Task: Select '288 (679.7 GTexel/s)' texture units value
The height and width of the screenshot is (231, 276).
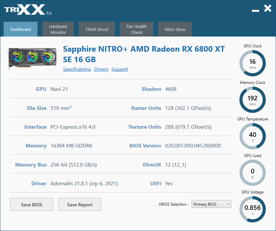Action: point(188,127)
